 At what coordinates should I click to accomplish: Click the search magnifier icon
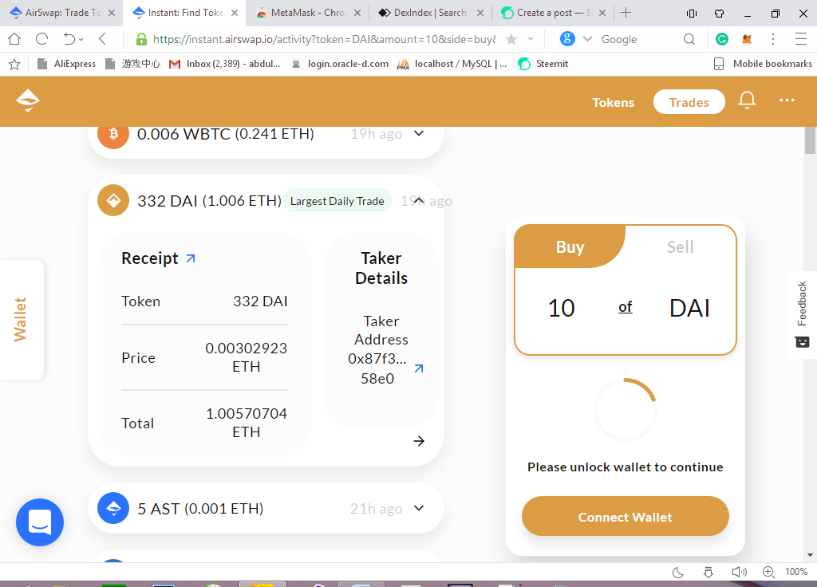coord(689,39)
